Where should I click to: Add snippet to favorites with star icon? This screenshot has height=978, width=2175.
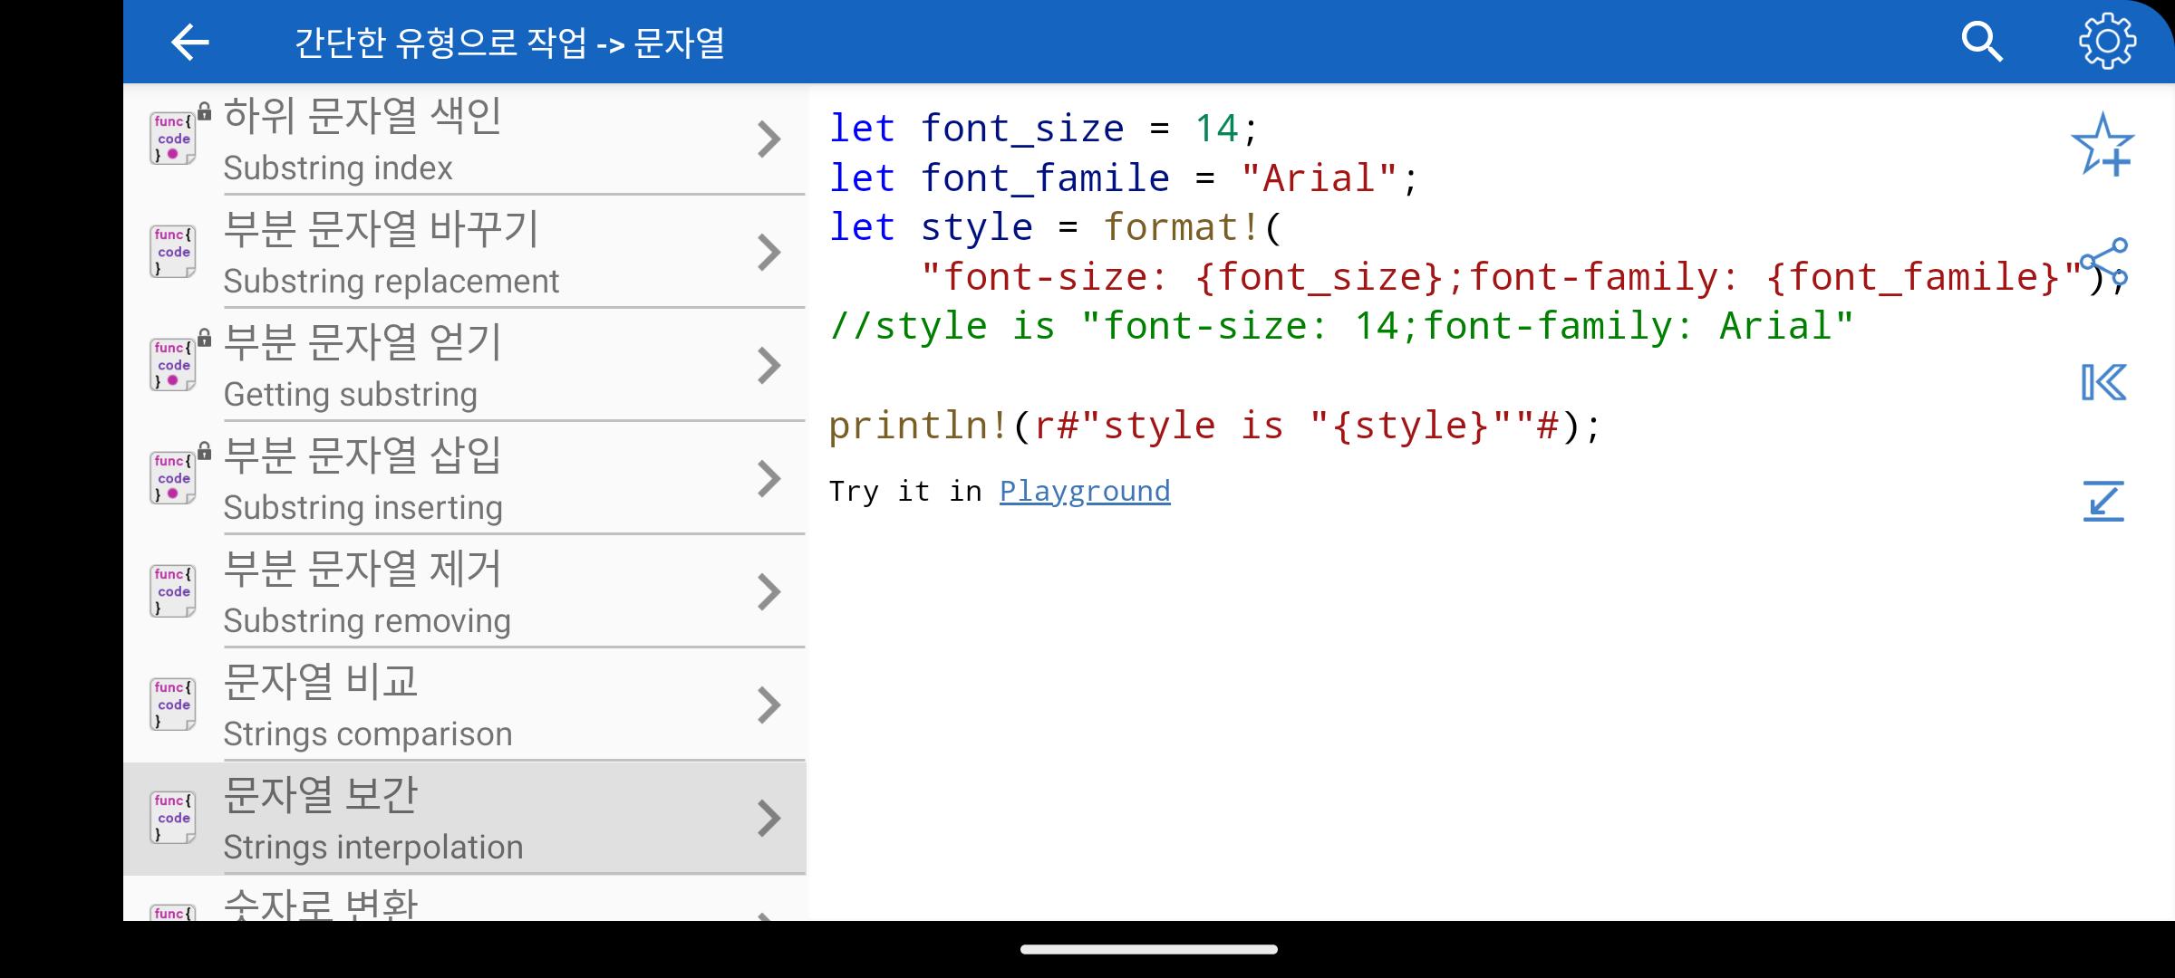click(x=2102, y=145)
